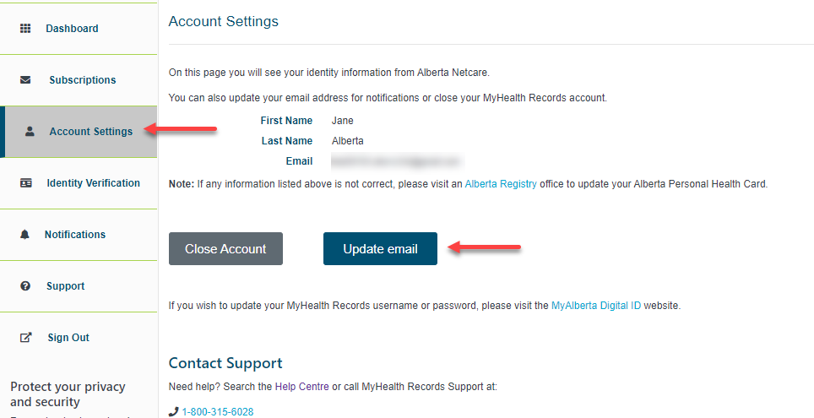Click the Support question mark icon
The height and width of the screenshot is (418, 814).
(25, 286)
